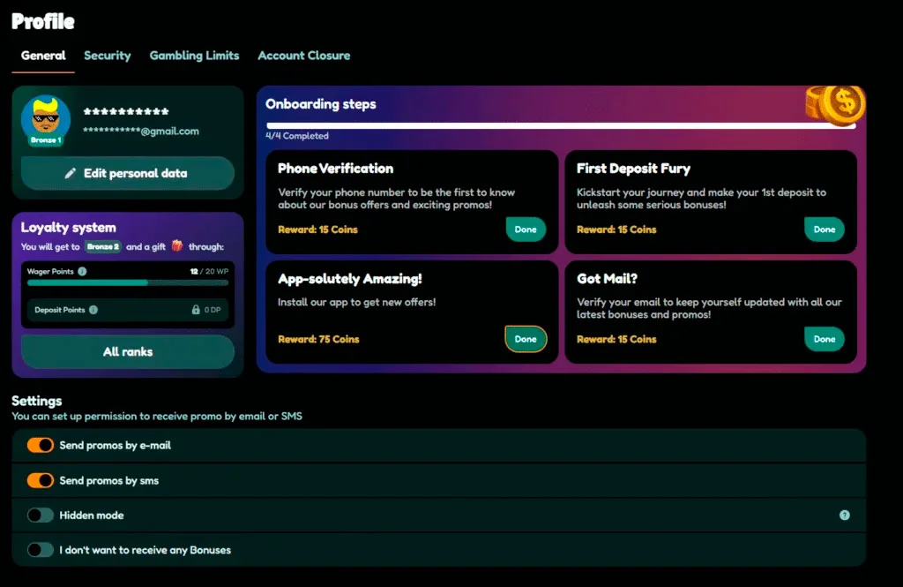Image resolution: width=903 pixels, height=587 pixels.
Task: Click the Hidden mode help question icon
Action: 844,515
